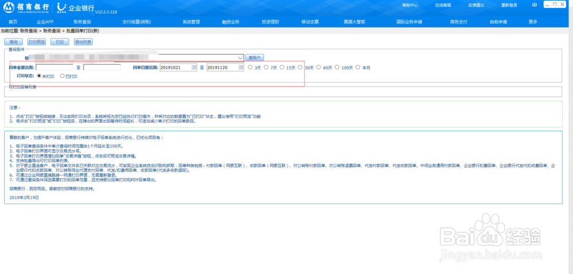This screenshot has height=274, width=573.
Task: Click the 招商银行，因您而变 closing line
Action: pyautogui.click(x=52, y=189)
